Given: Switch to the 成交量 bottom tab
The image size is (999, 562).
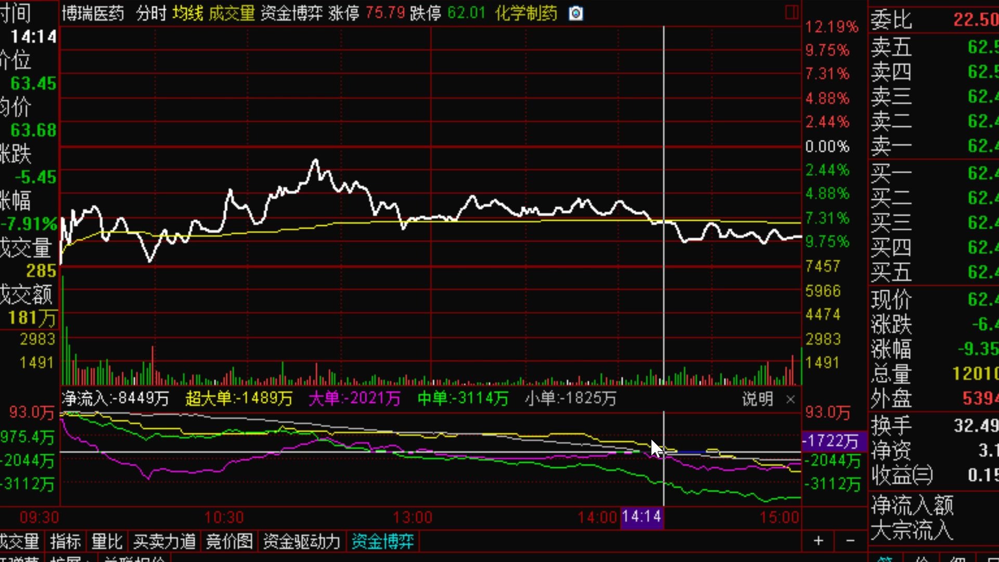Looking at the screenshot, I should (x=20, y=541).
